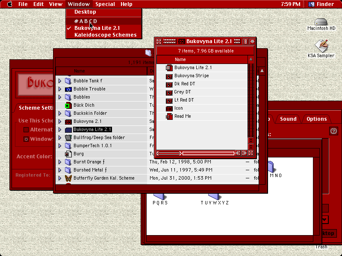Open the pop-up arrow above the 'ktop' button
This screenshot has height=256, width=342.
[325, 219]
